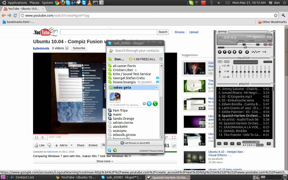Open the Skype history clock icon
The image size is (288, 180).
click(161, 59)
